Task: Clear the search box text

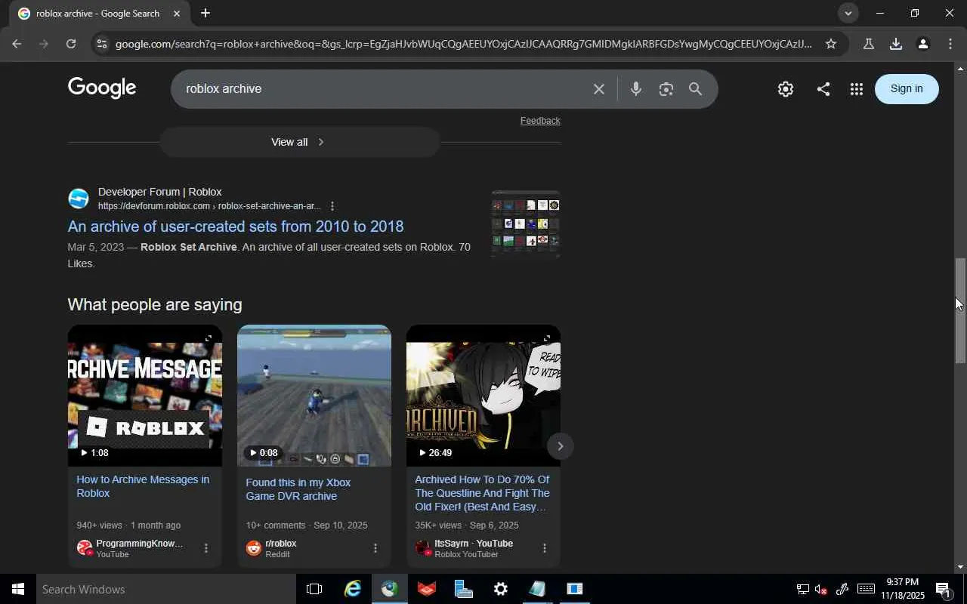Action: [598, 89]
